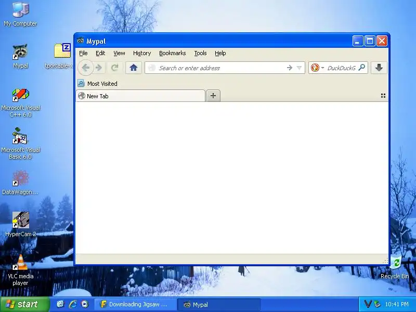Open the Tools menu
This screenshot has height=312, width=416.
click(200, 53)
